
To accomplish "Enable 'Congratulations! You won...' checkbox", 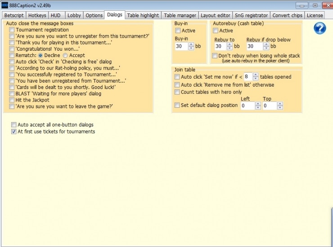I will 12,49.
